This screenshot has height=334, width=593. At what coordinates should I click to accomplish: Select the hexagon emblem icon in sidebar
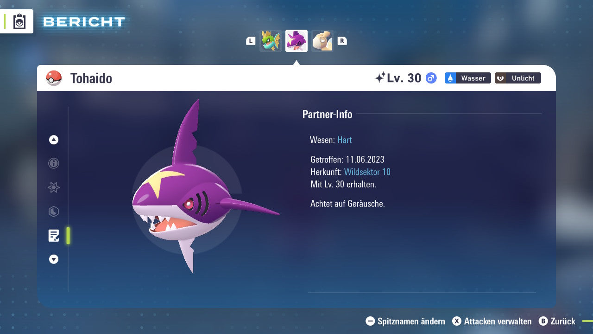pos(53,212)
